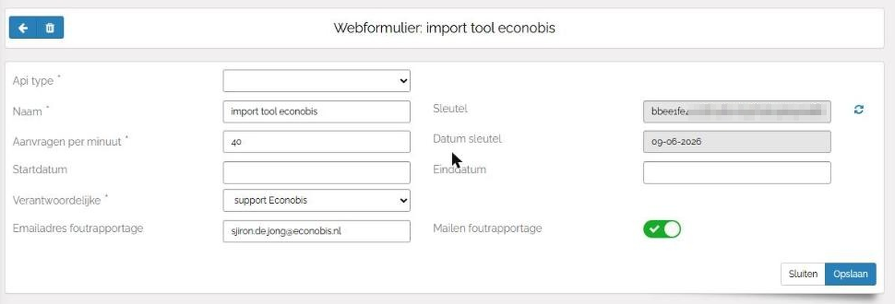Open the Verantwoordelijke dropdown
895x304 pixels.
[x=316, y=200]
